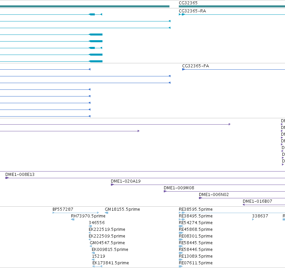This screenshot has width=285, height=268.
Task: Select the CG32365-PA protein label
Action: click(x=196, y=66)
